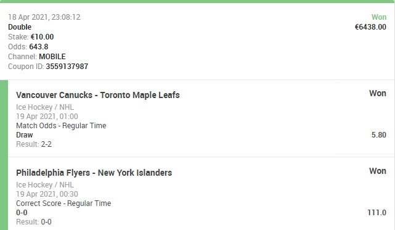Click the Won label for Canucks match
The height and width of the screenshot is (230, 395).
[x=378, y=93]
